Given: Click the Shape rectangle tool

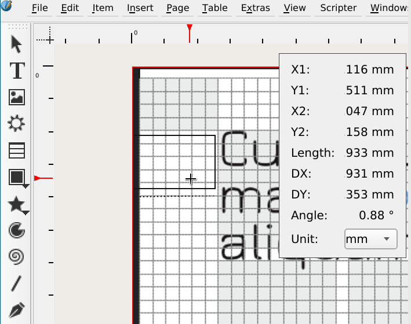Looking at the screenshot, I should click(x=16, y=177).
